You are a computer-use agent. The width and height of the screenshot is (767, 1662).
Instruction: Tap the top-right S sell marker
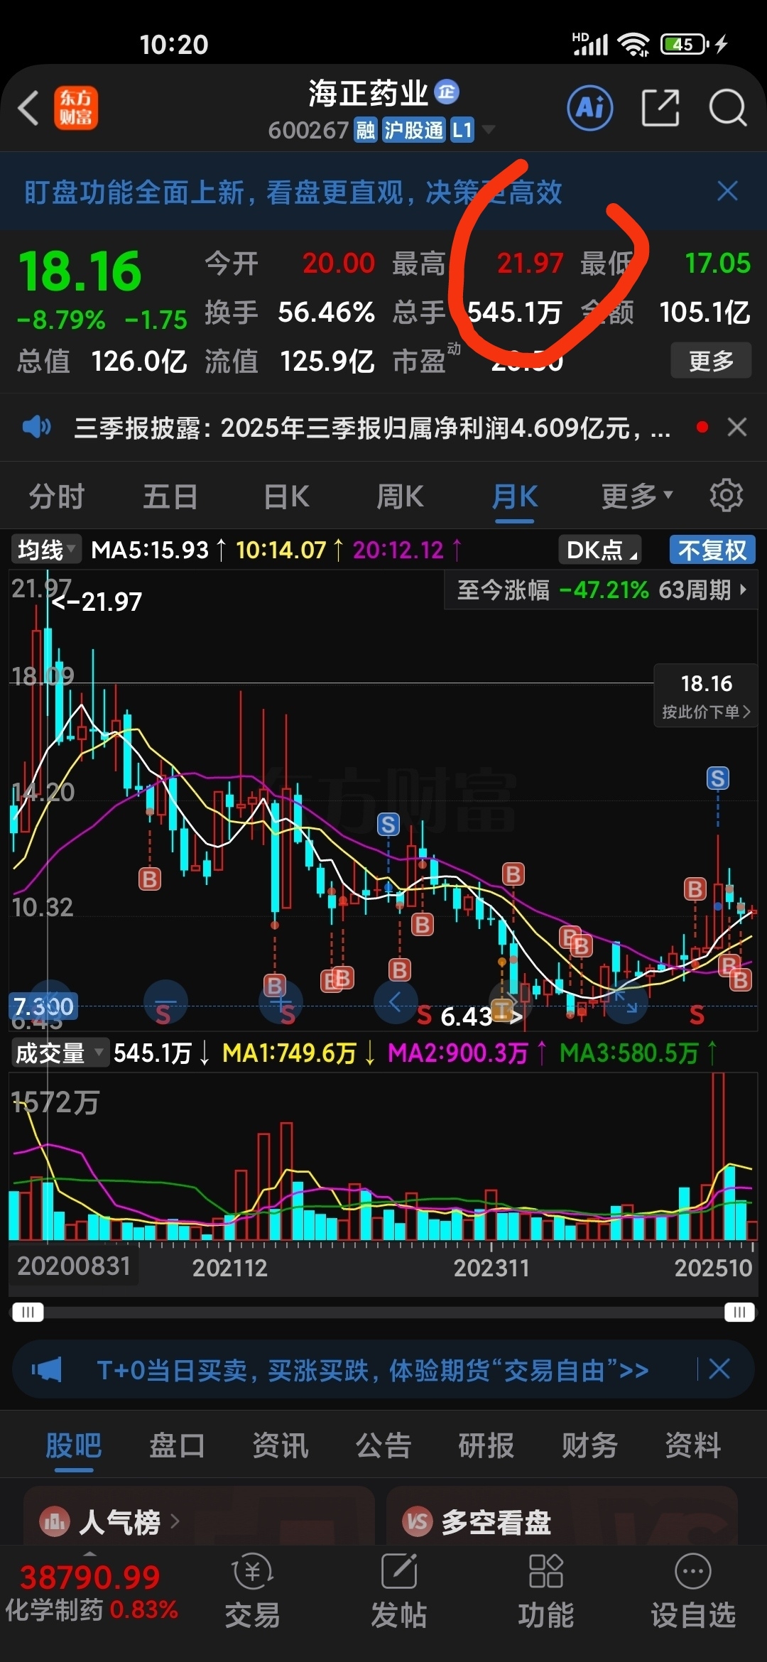pos(718,778)
